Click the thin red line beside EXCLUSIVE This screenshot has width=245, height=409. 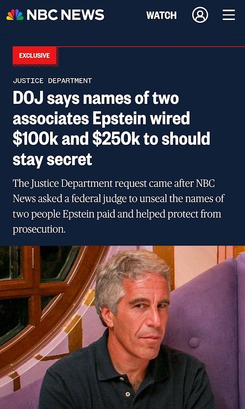[x=151, y=47]
